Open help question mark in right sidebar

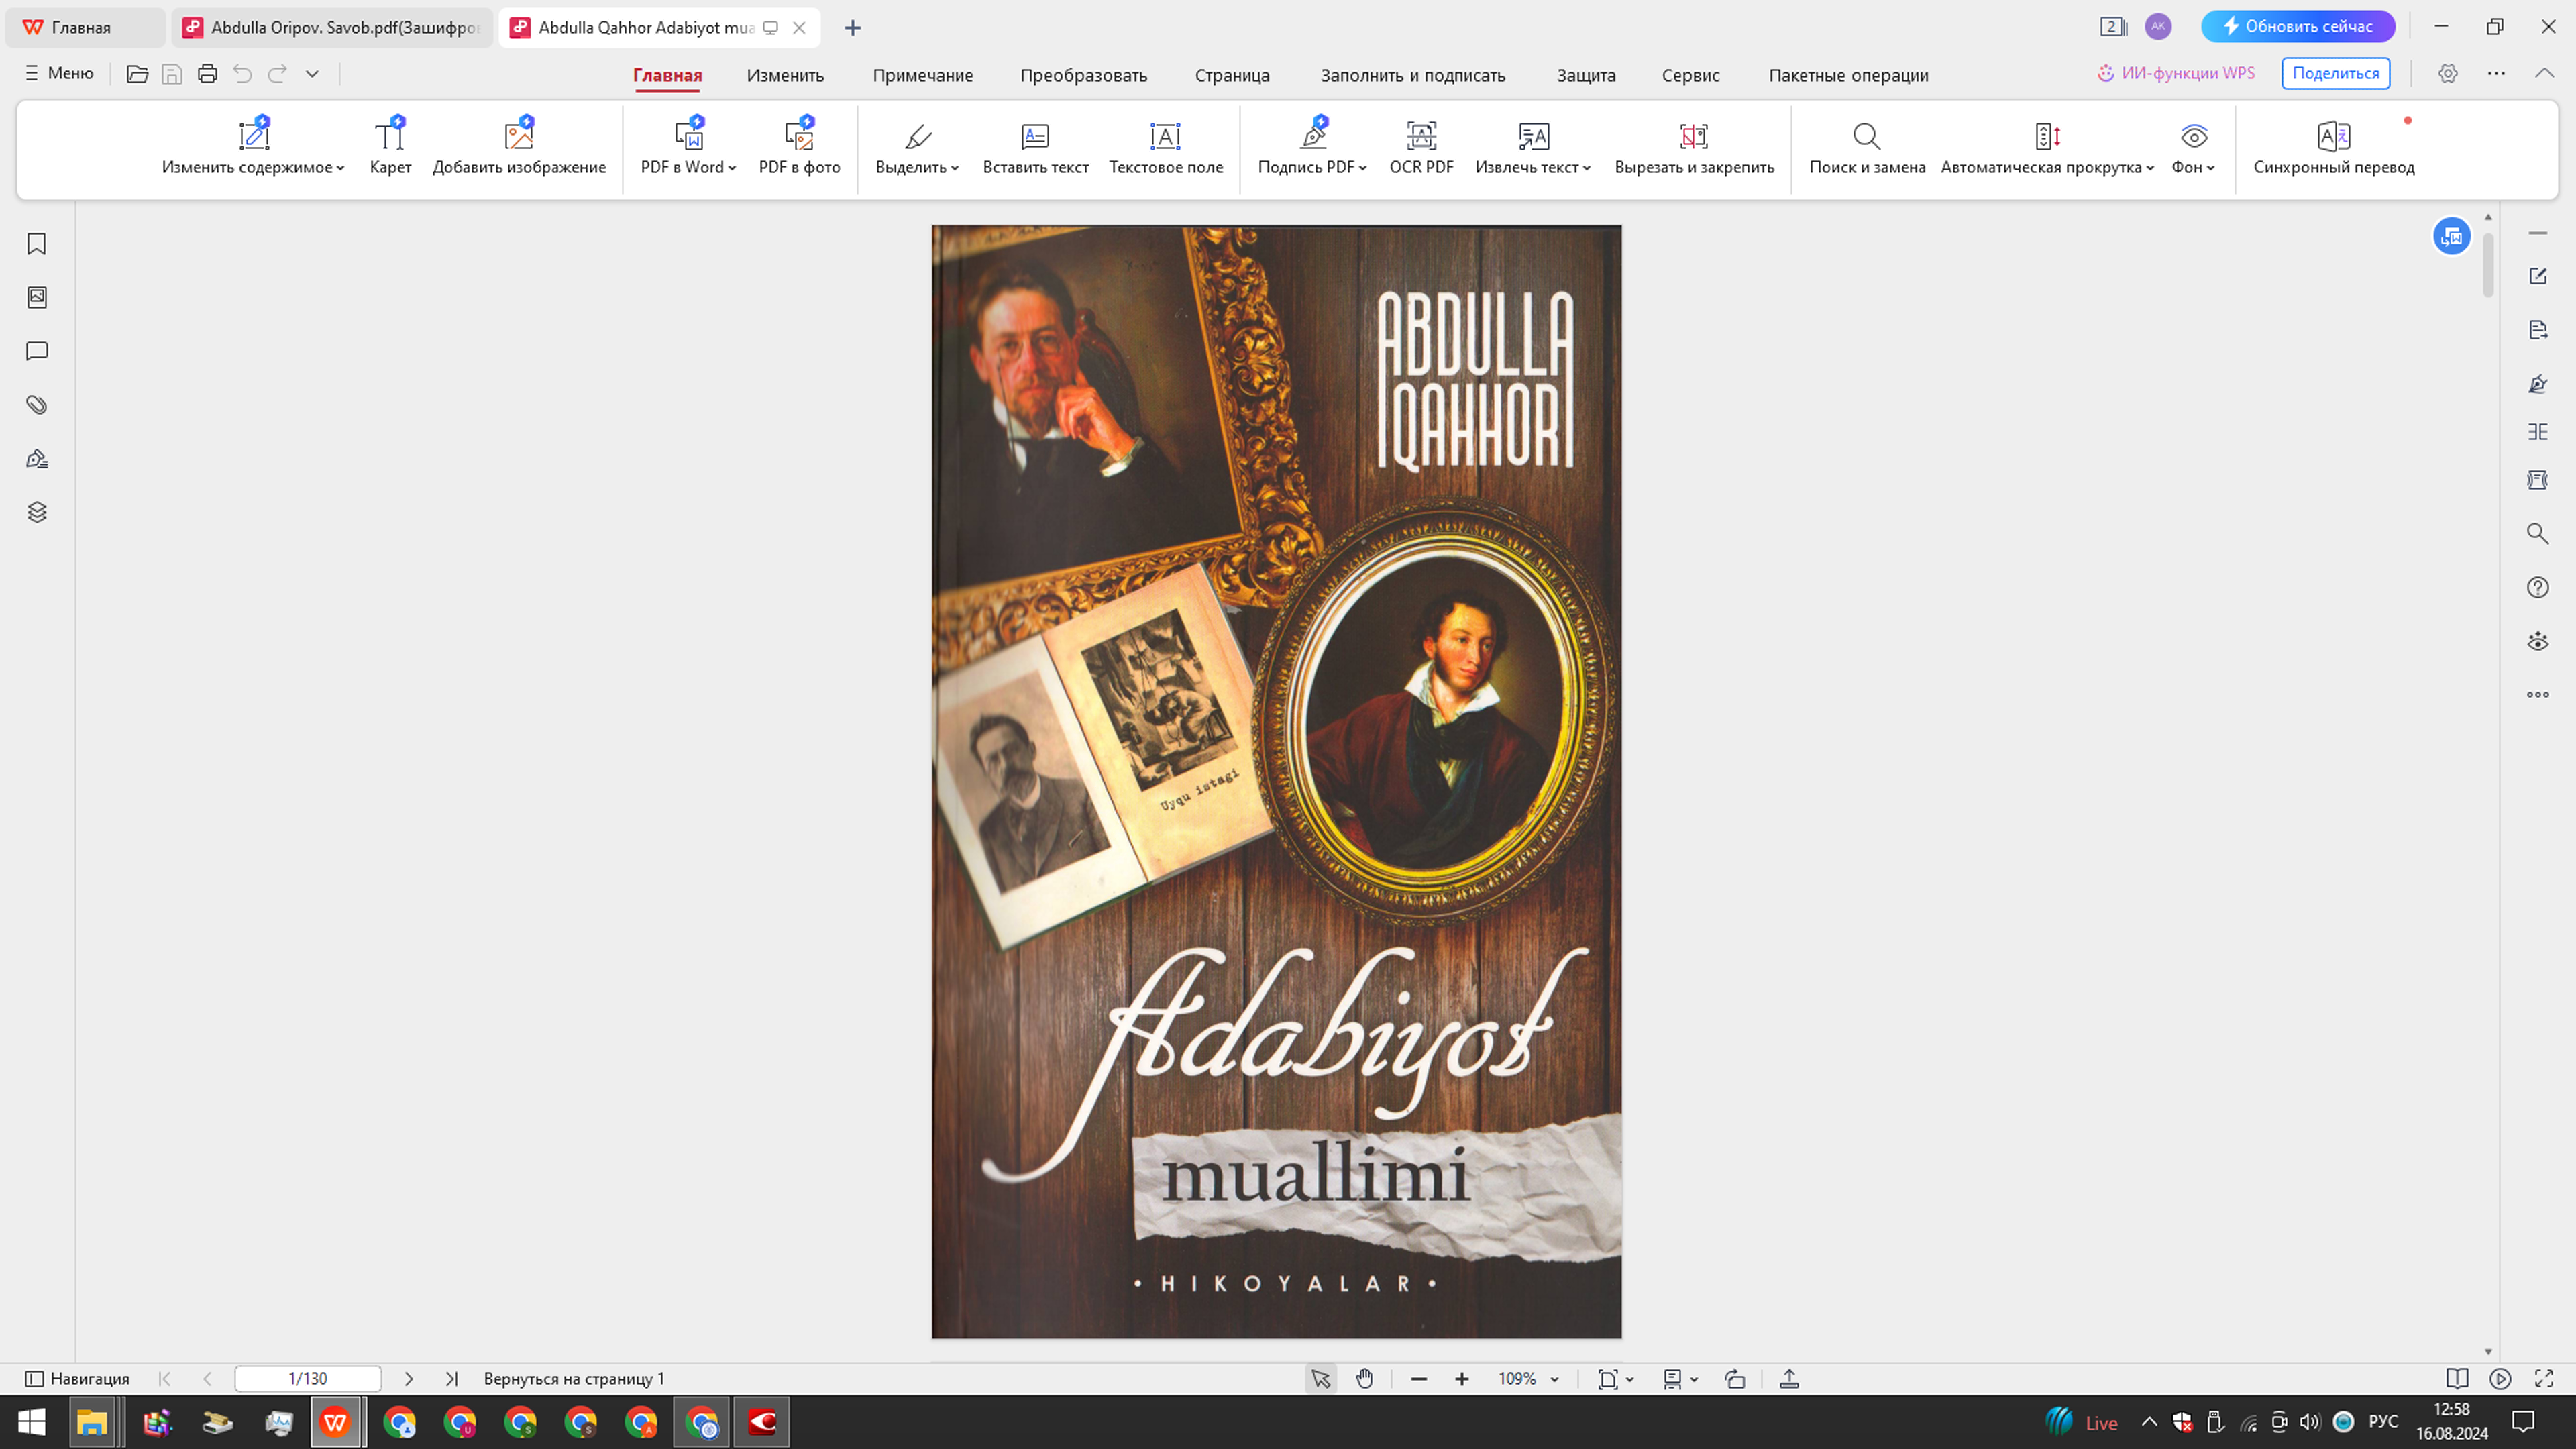[x=2537, y=587]
